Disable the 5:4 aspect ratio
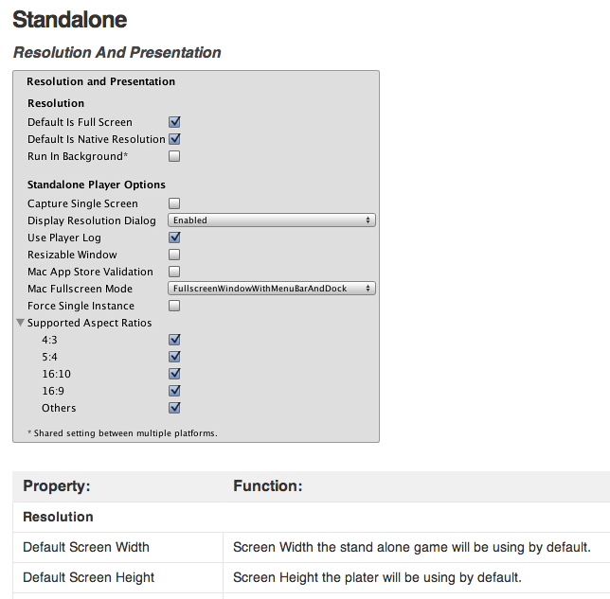The image size is (610, 599). 174,357
